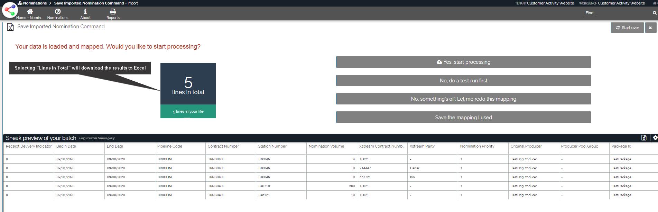Open grid settings gear icon

(x=655, y=138)
